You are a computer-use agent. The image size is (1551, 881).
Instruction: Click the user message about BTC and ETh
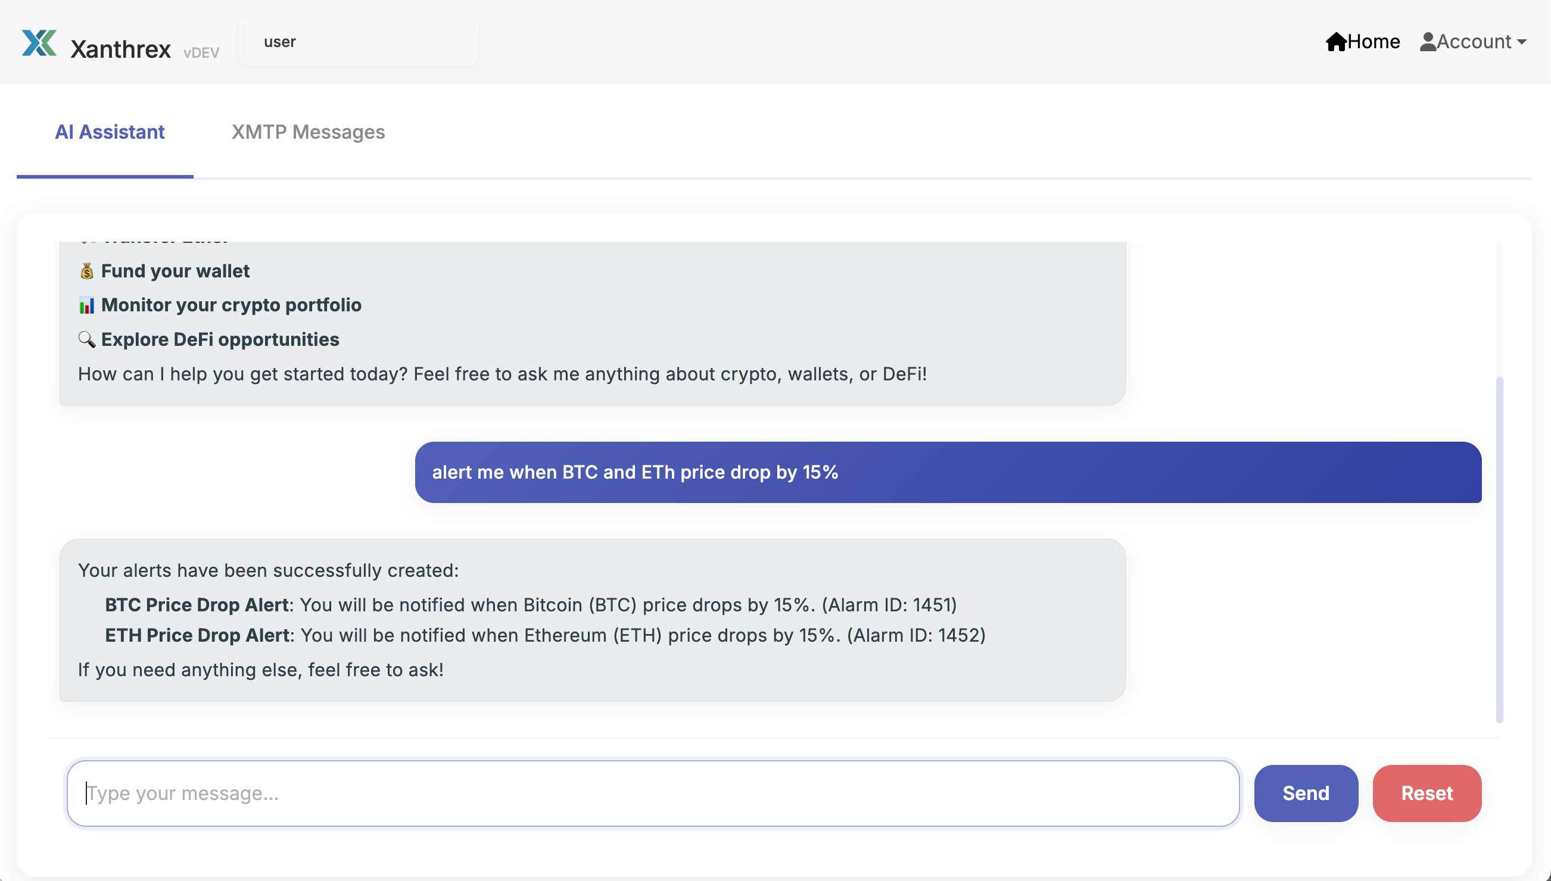pos(948,472)
